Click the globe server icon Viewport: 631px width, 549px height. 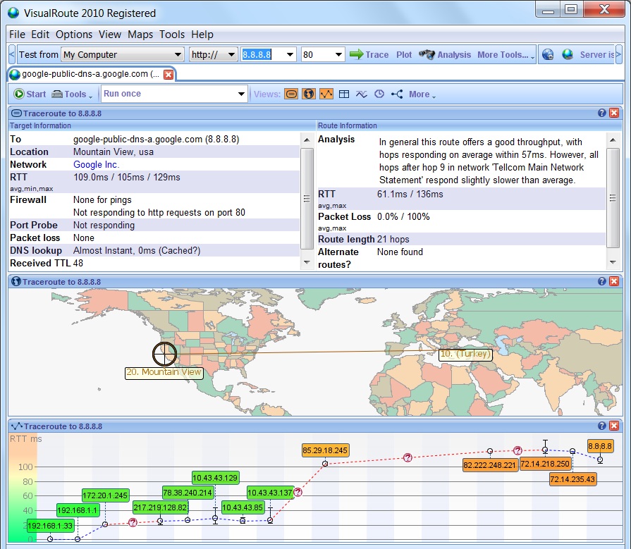point(568,55)
